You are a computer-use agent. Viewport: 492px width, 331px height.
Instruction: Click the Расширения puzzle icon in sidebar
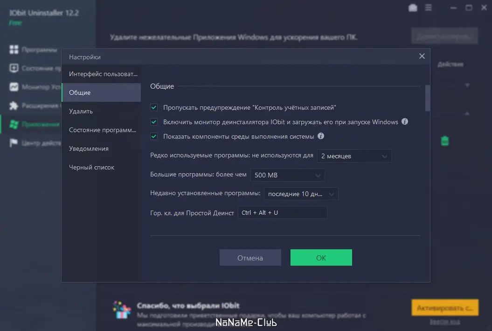14,106
